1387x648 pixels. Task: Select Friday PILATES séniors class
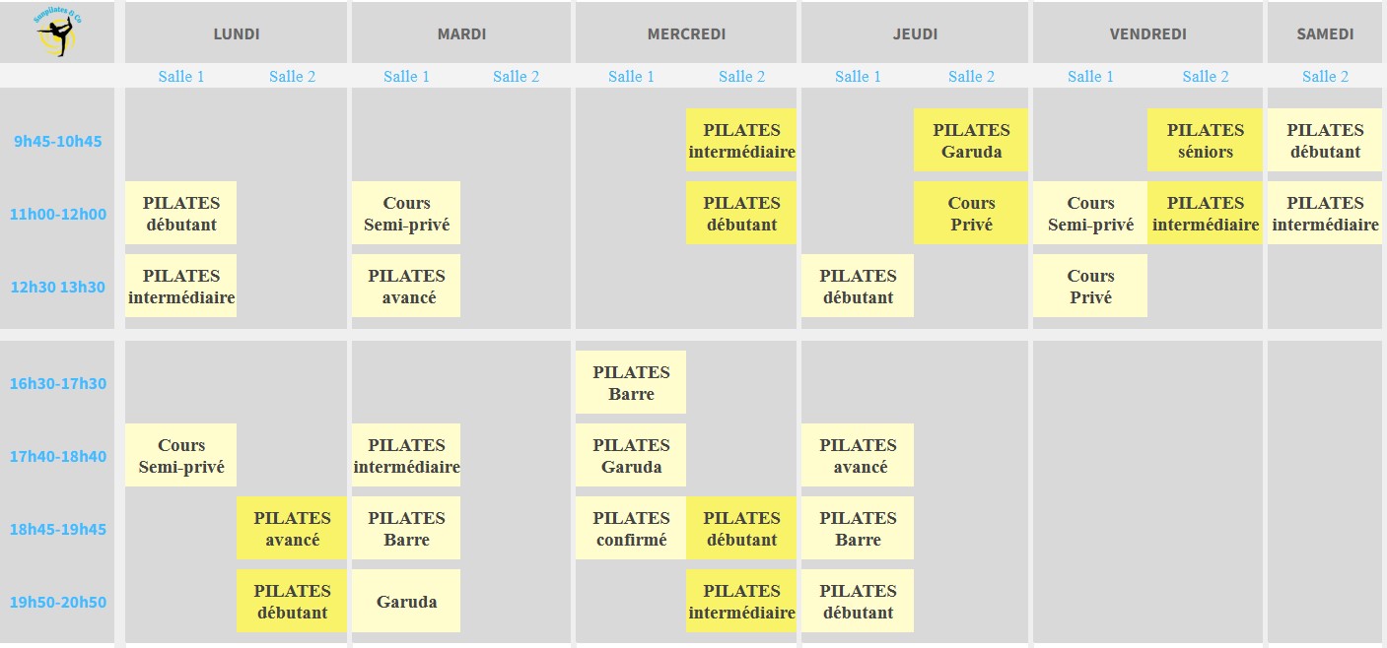coord(1206,140)
